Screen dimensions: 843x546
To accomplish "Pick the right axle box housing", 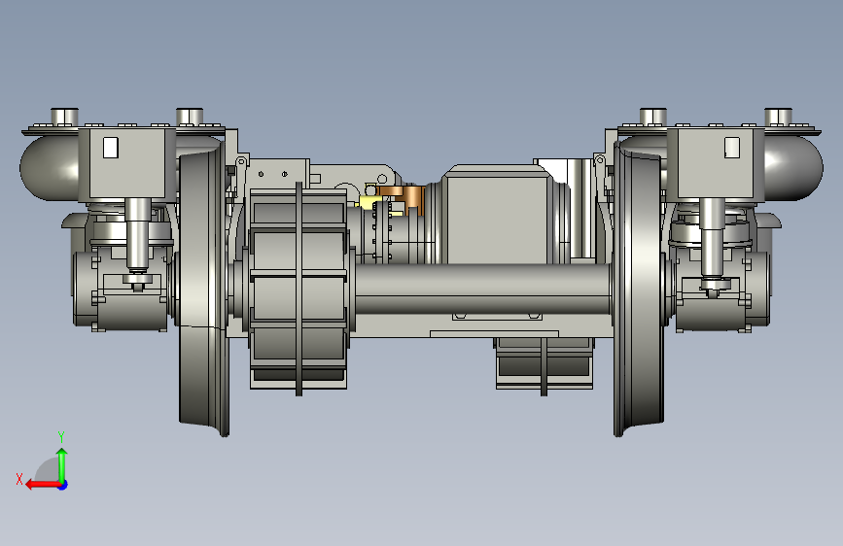I will tap(722, 290).
